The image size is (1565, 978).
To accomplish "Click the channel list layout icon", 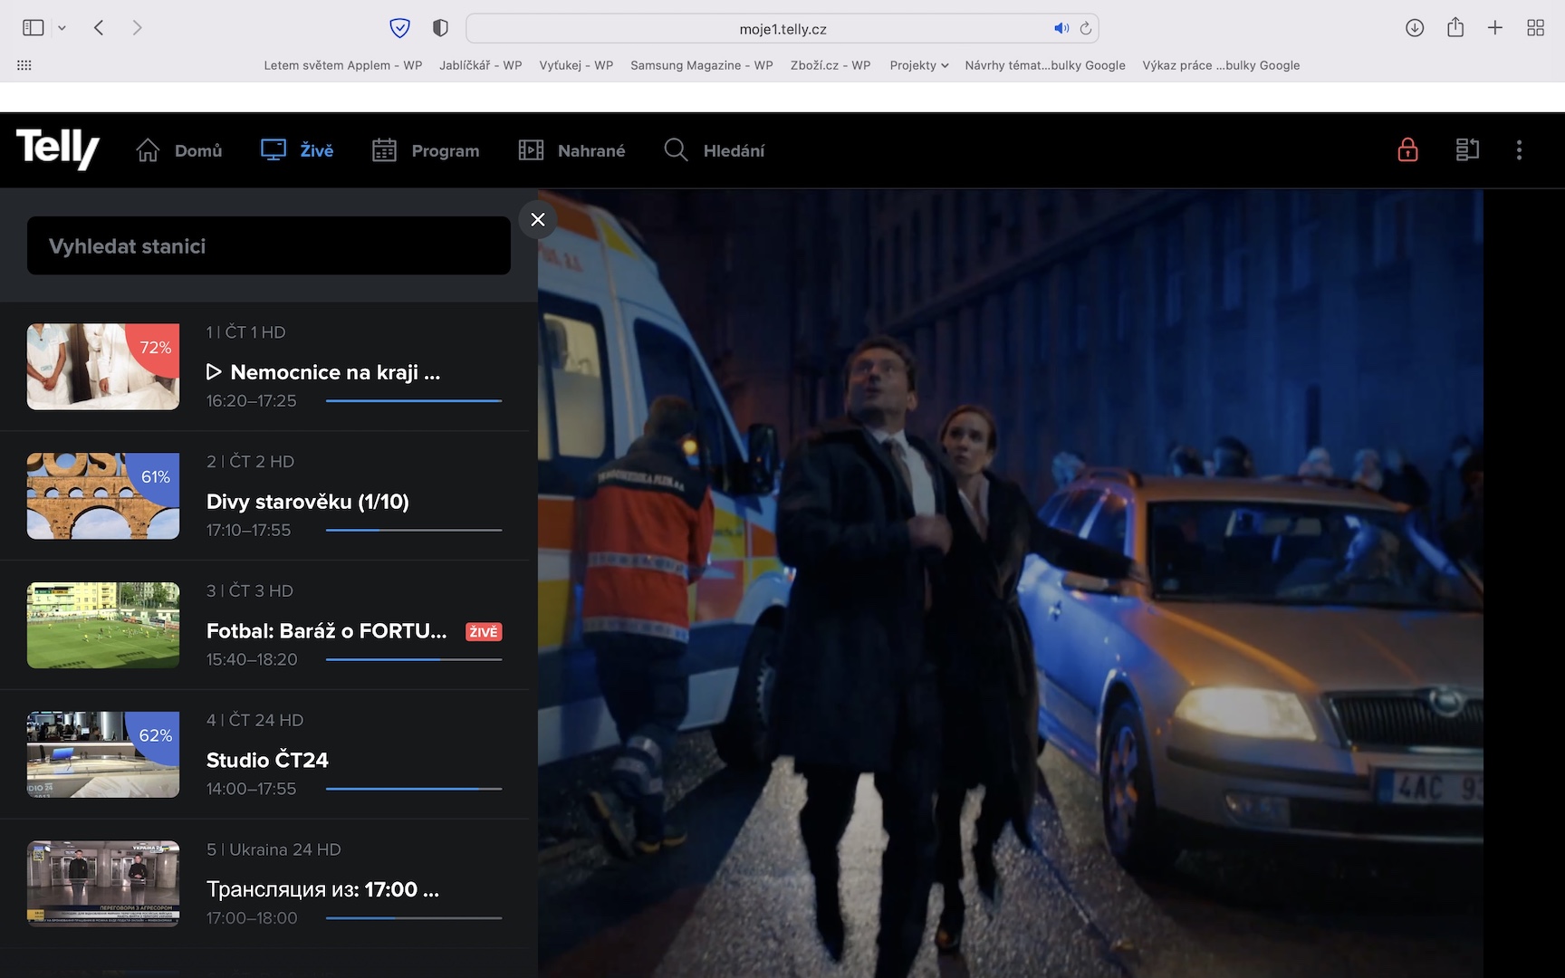I will pyautogui.click(x=1467, y=150).
